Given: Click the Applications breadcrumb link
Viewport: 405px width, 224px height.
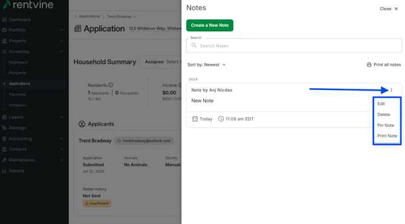Looking at the screenshot, I should [x=89, y=16].
